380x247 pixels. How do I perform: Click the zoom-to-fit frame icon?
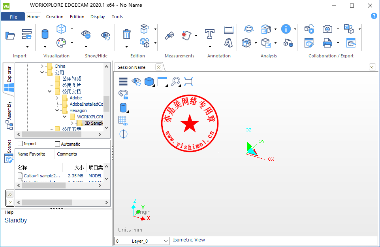click(188, 82)
